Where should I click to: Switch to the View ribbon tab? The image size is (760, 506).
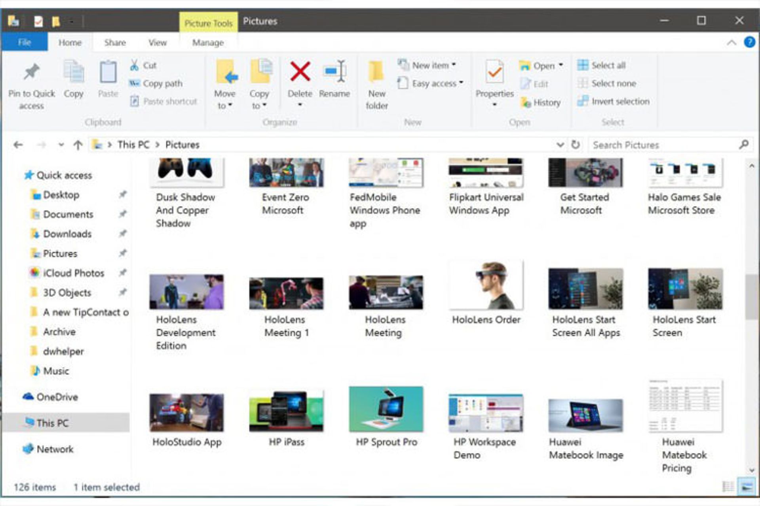point(158,42)
